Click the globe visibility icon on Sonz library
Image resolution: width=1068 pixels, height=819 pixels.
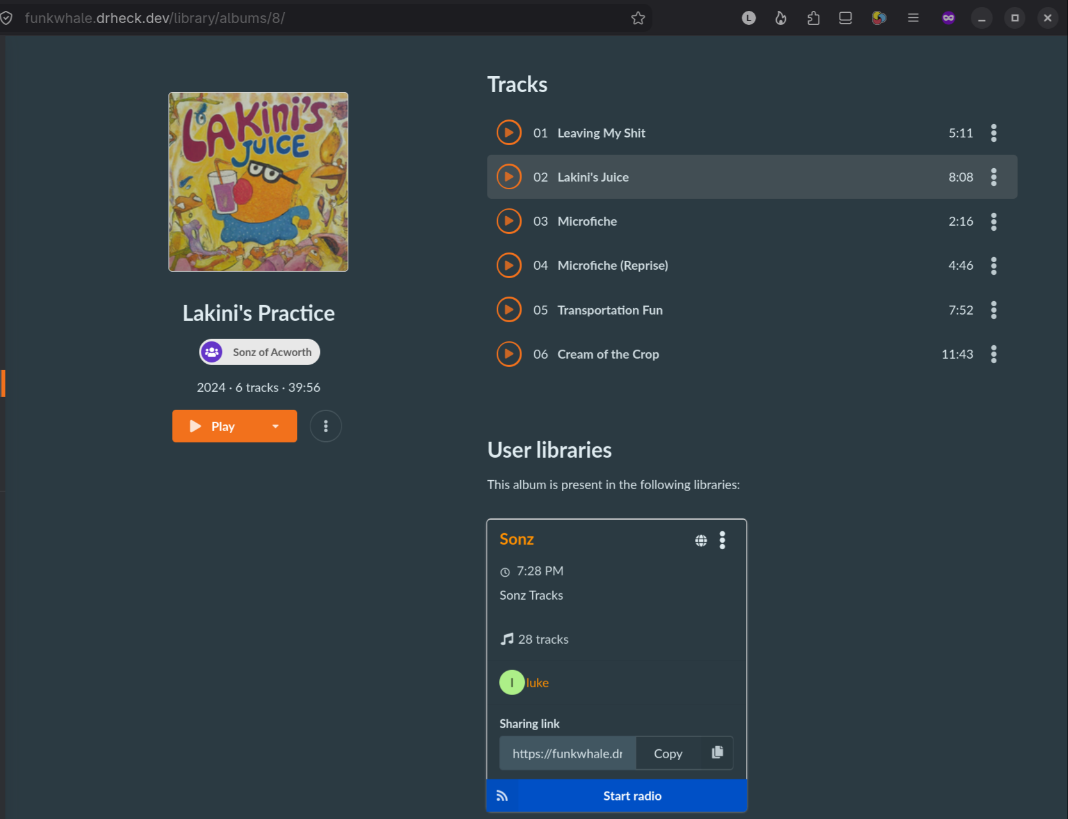701,541
